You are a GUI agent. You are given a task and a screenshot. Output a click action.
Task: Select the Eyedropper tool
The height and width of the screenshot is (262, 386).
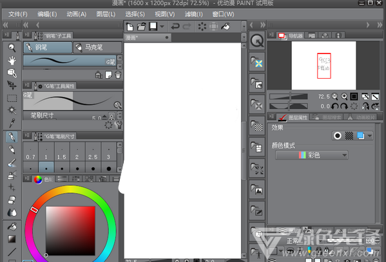12,123
